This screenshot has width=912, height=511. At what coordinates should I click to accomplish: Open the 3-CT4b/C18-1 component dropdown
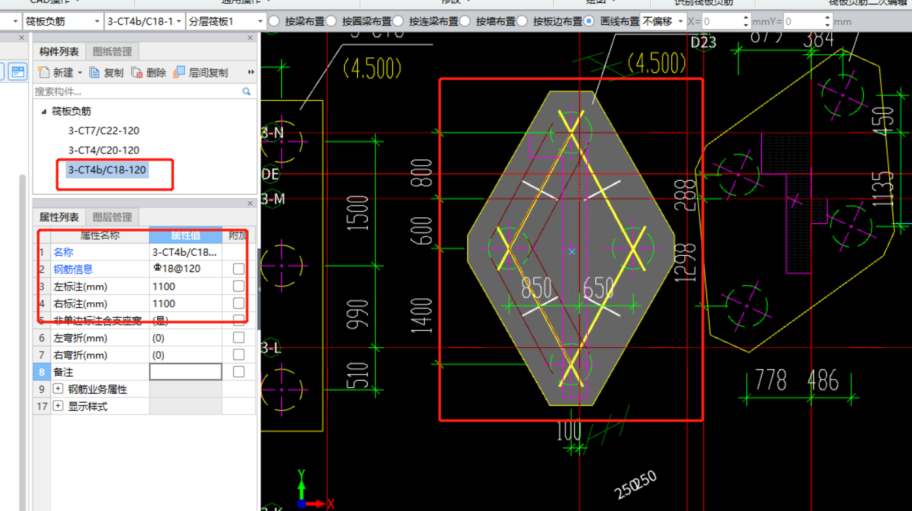[180, 22]
